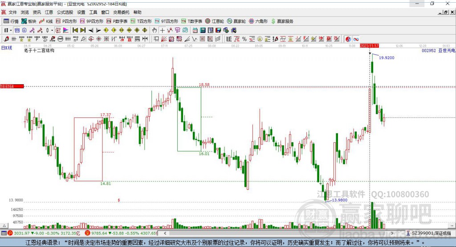
Task: Open the 浏览 menu
Action: [x=25, y=12]
